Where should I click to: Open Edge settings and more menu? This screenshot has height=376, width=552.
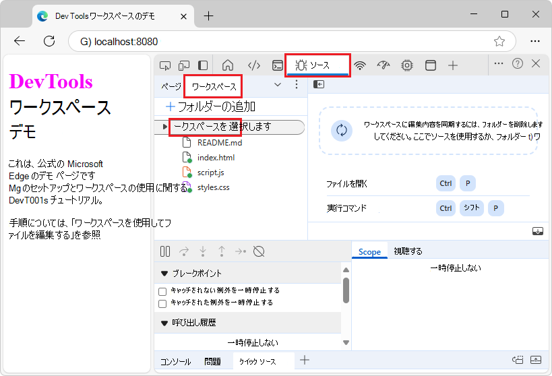[x=534, y=41]
